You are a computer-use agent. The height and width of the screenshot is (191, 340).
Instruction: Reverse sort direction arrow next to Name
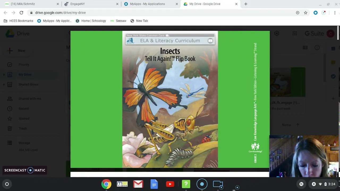[297, 125]
